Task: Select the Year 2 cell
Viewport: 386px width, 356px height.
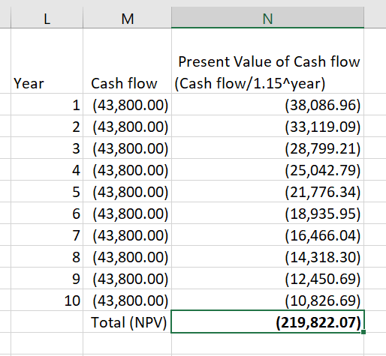Action: pyautogui.click(x=47, y=126)
